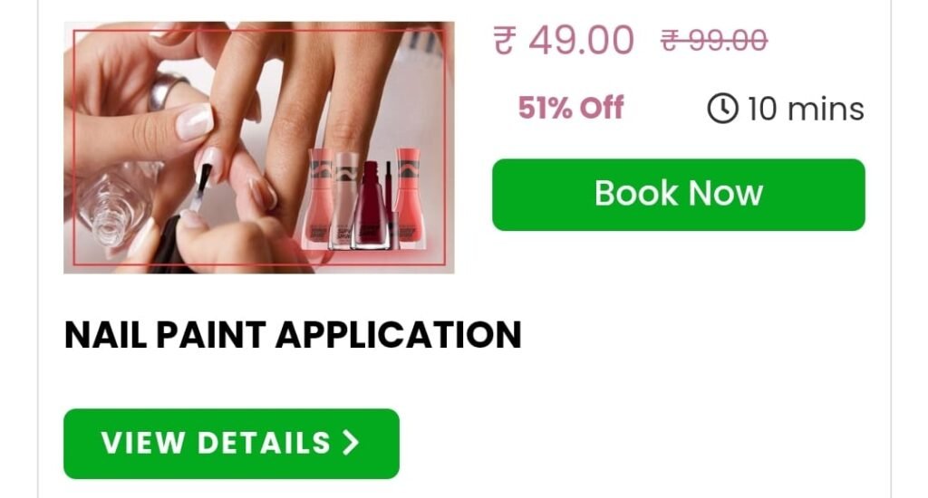928x498 pixels.
Task: Click the rightmost coral nail polish bottle
Action: click(x=409, y=197)
